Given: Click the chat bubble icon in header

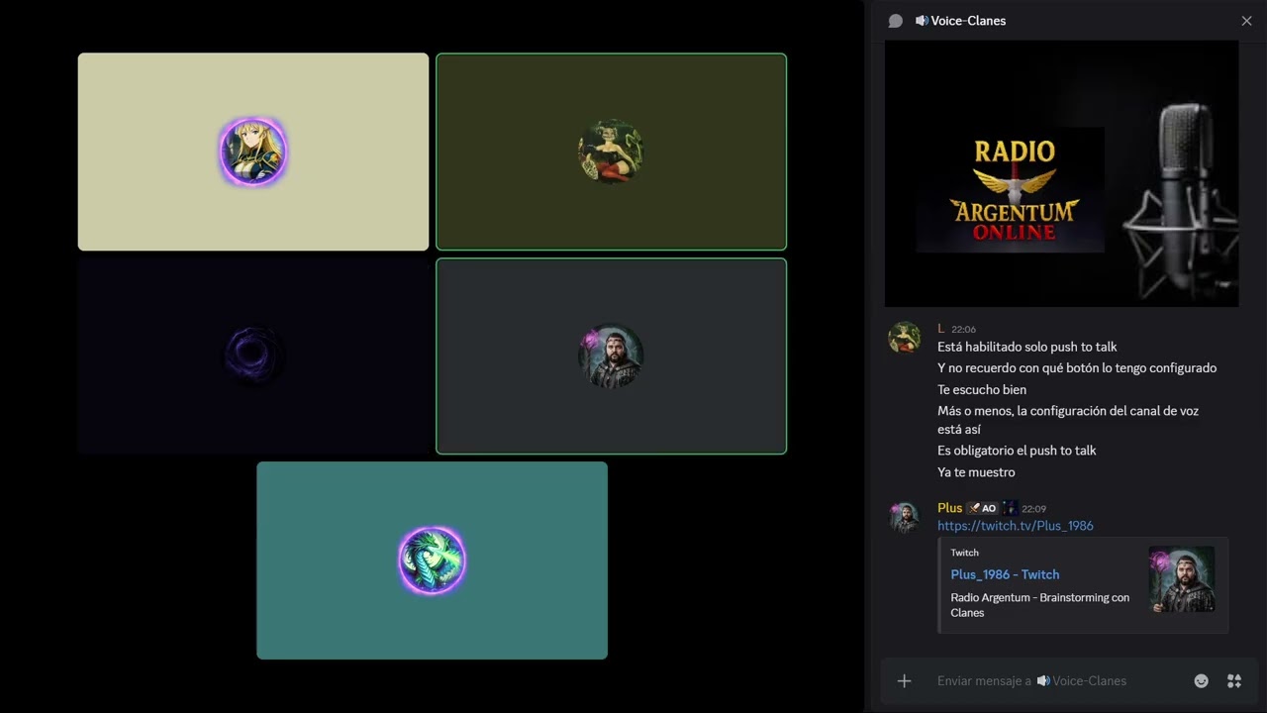Looking at the screenshot, I should pos(896,21).
